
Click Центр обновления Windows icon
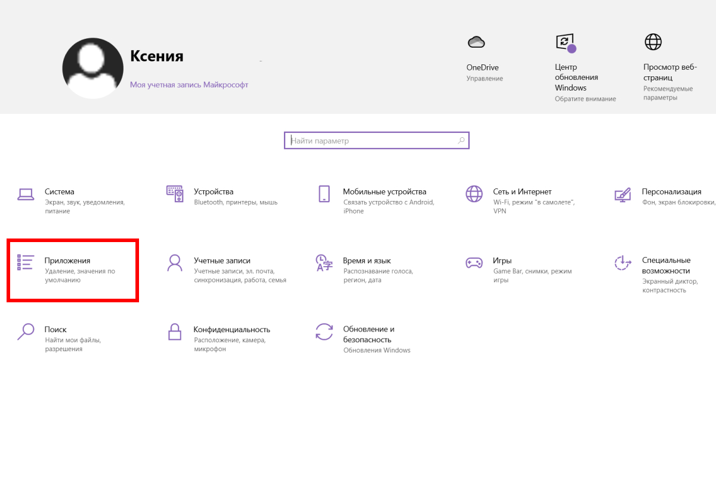[x=564, y=42]
